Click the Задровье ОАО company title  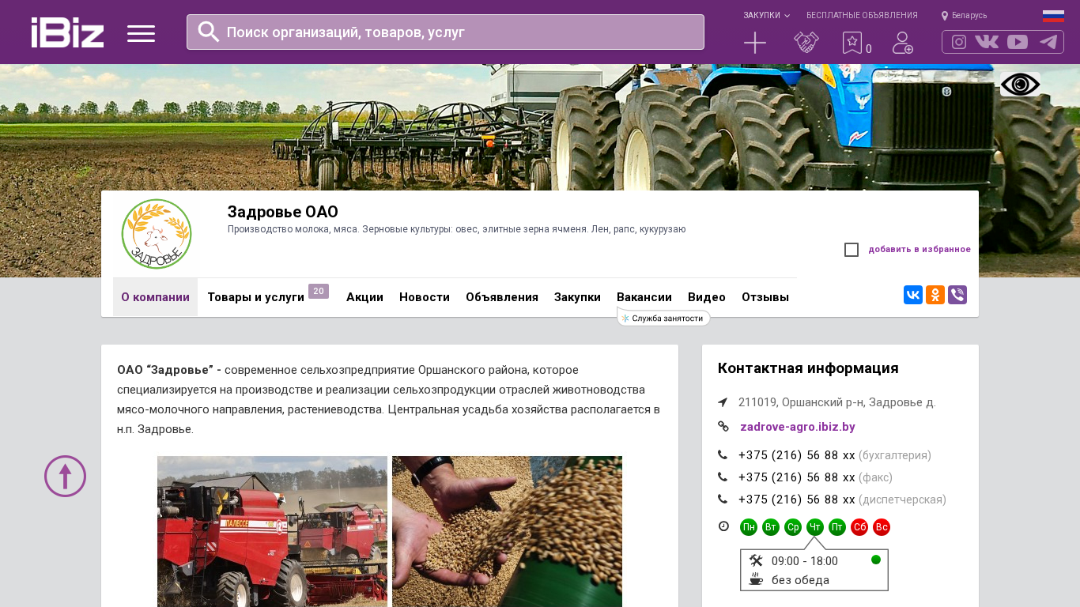pyautogui.click(x=283, y=212)
